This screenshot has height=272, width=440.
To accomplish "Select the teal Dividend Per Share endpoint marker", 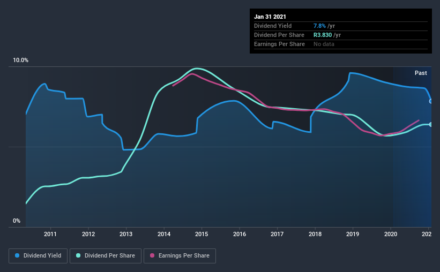I will click(431, 125).
